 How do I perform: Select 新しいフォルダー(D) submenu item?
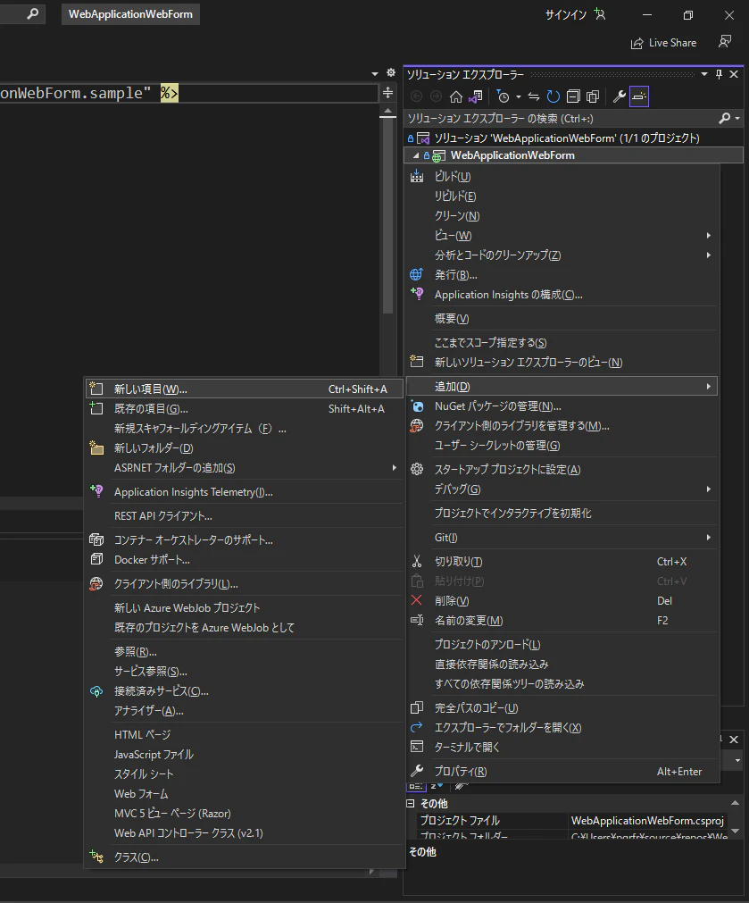(x=244, y=448)
